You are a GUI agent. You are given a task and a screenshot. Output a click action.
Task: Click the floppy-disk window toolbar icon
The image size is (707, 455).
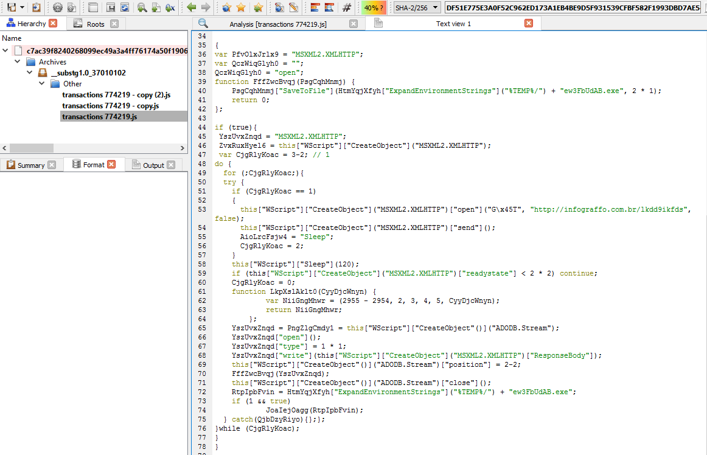pos(111,7)
